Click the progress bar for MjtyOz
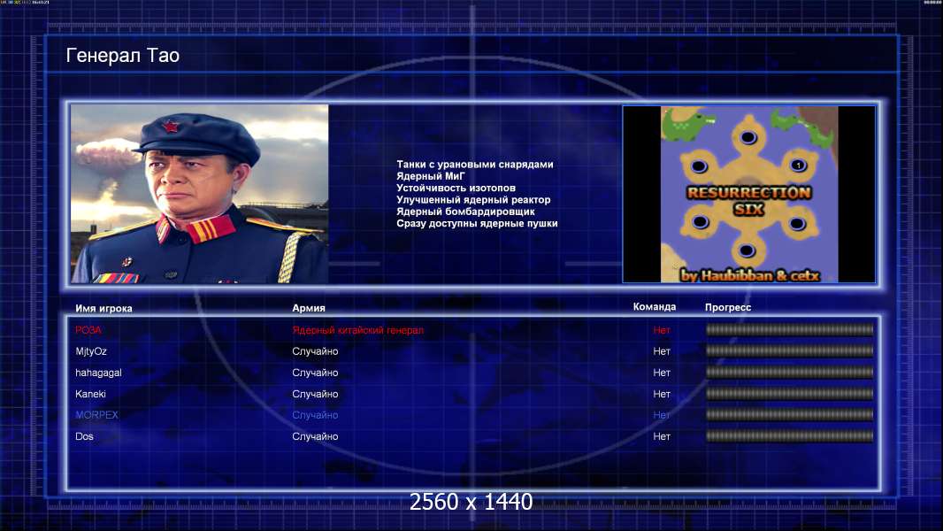 [x=790, y=350]
